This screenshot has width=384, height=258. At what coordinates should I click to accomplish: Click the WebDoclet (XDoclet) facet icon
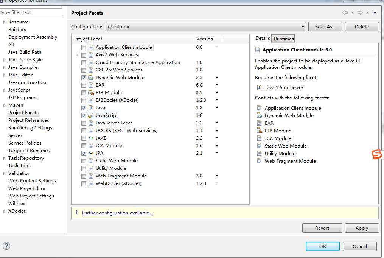click(x=91, y=183)
